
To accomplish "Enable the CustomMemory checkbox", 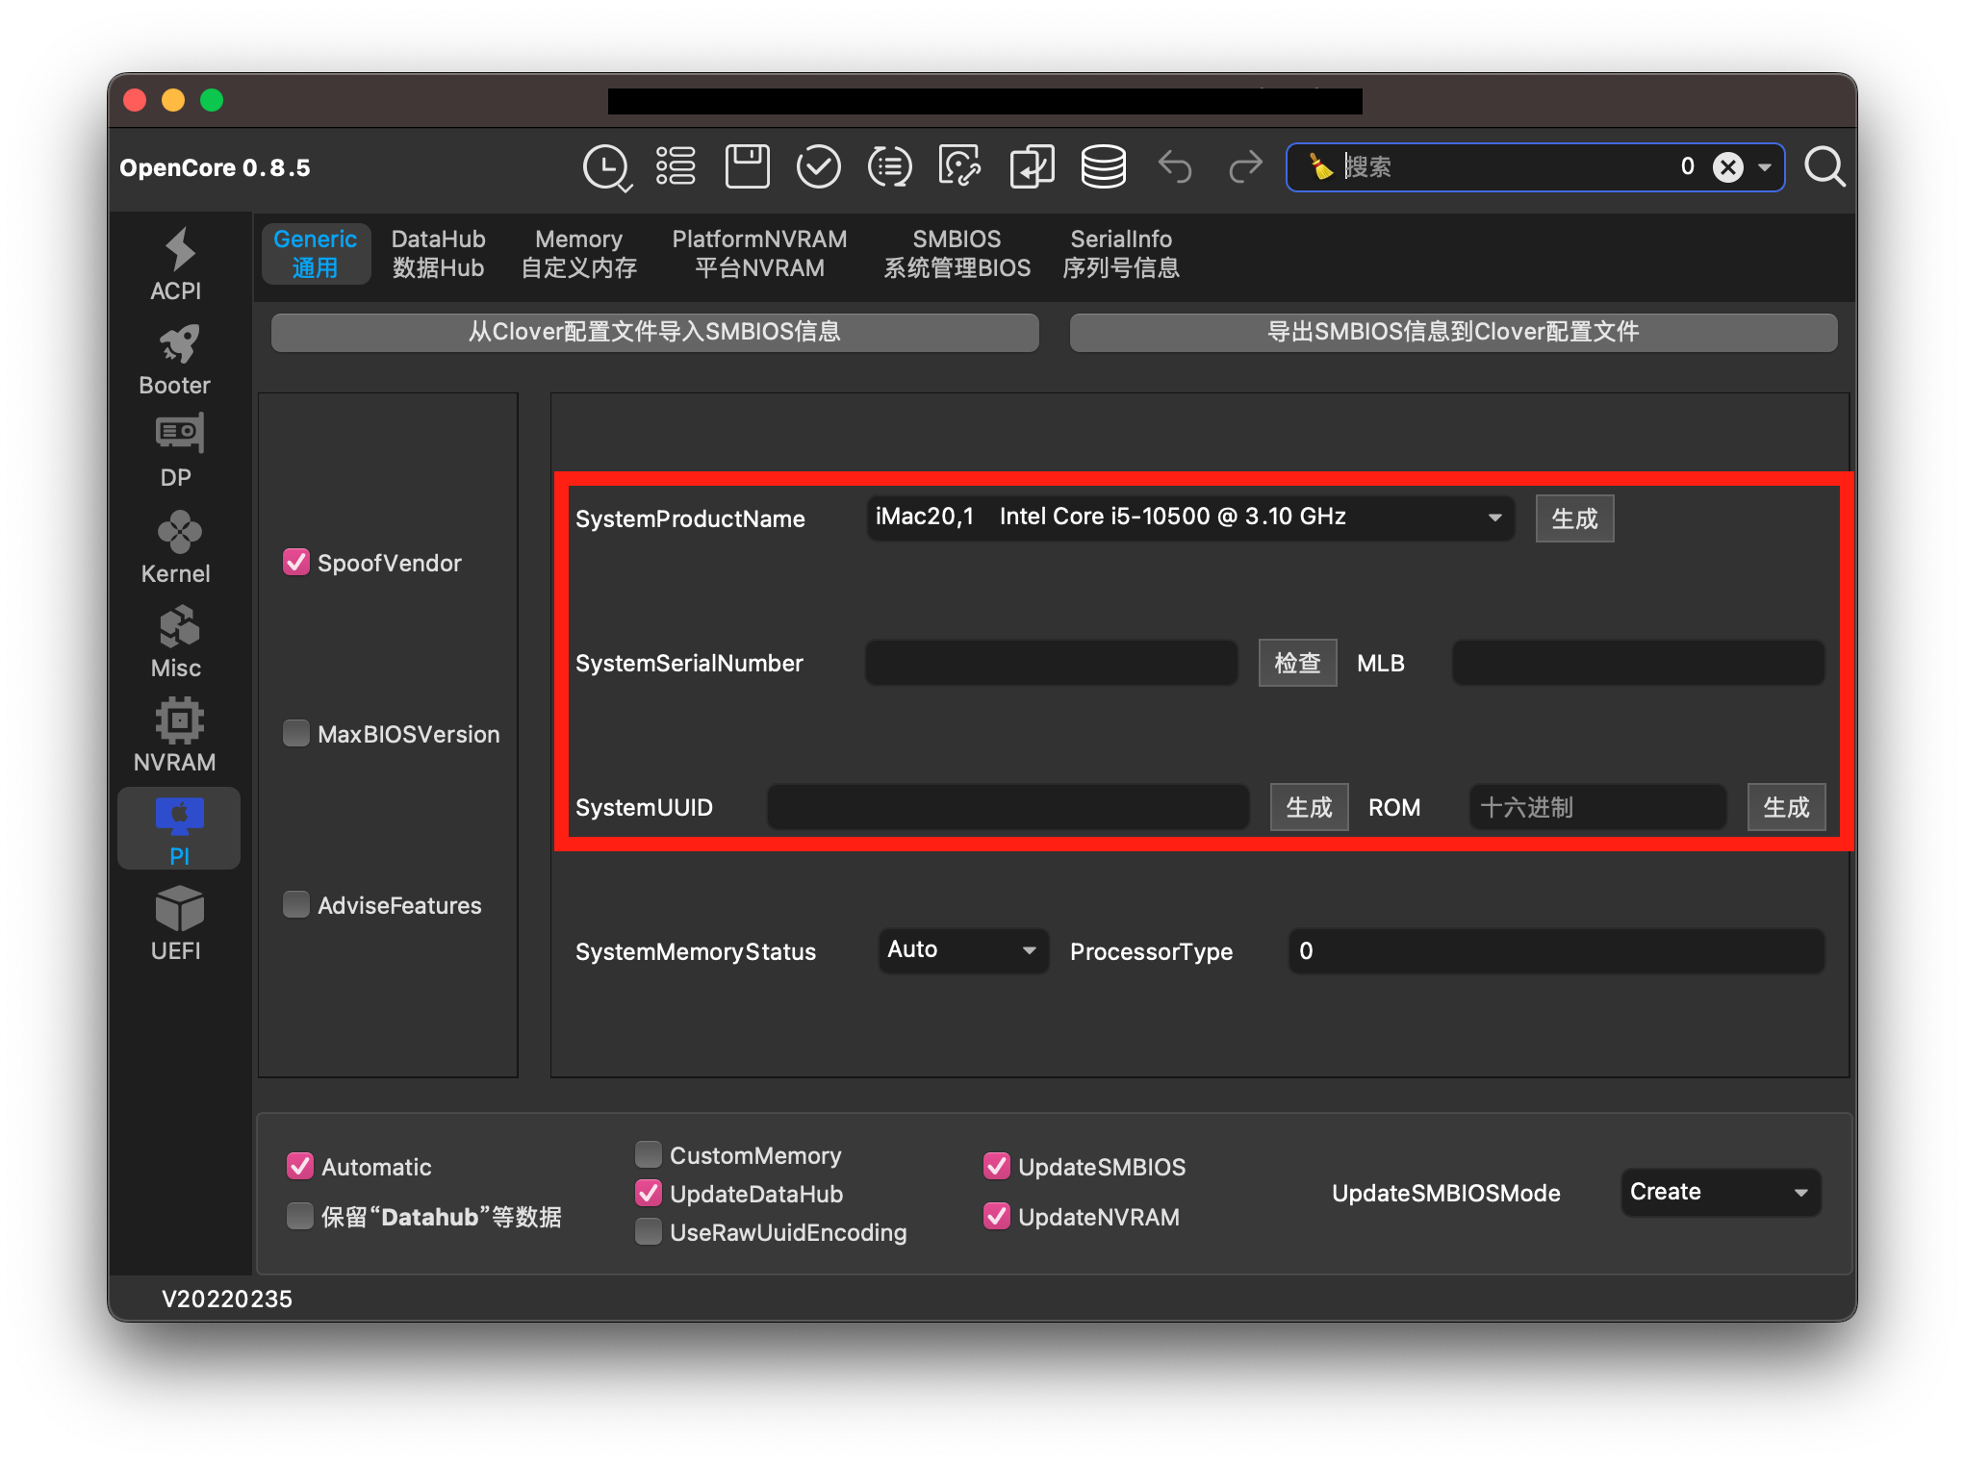I will [649, 1154].
